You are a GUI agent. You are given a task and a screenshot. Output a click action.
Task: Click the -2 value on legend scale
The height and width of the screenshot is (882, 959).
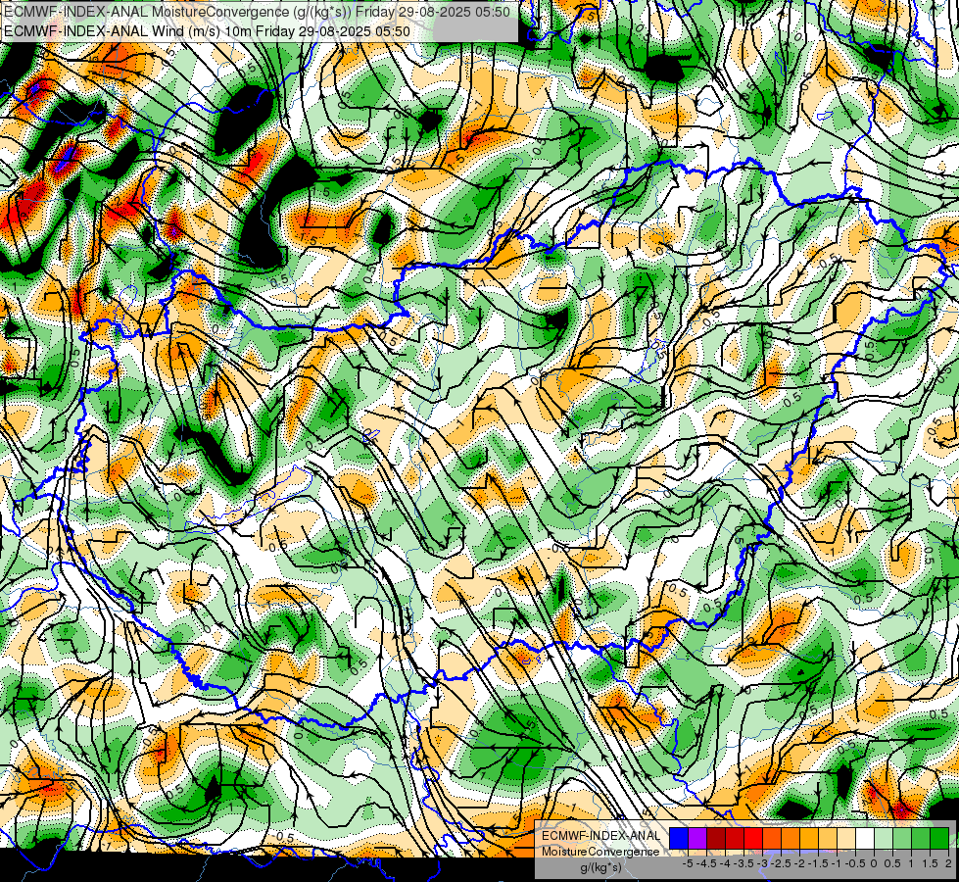(799, 863)
